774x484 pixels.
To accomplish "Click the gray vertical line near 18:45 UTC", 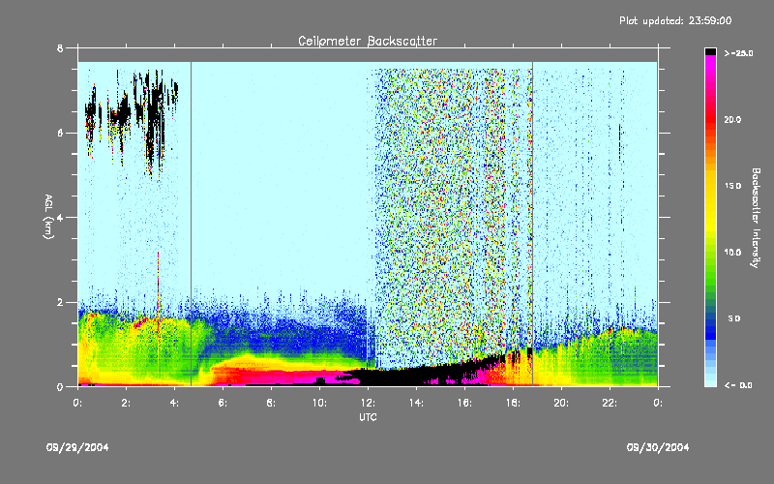I will click(533, 224).
